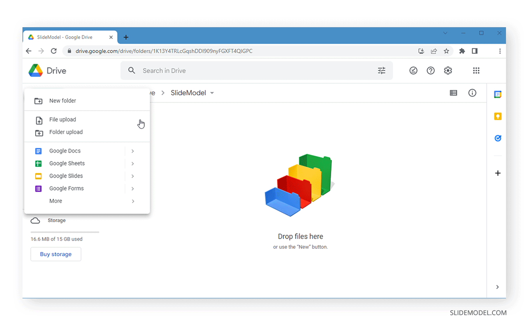Click the storage usage progress bar

(x=64, y=232)
